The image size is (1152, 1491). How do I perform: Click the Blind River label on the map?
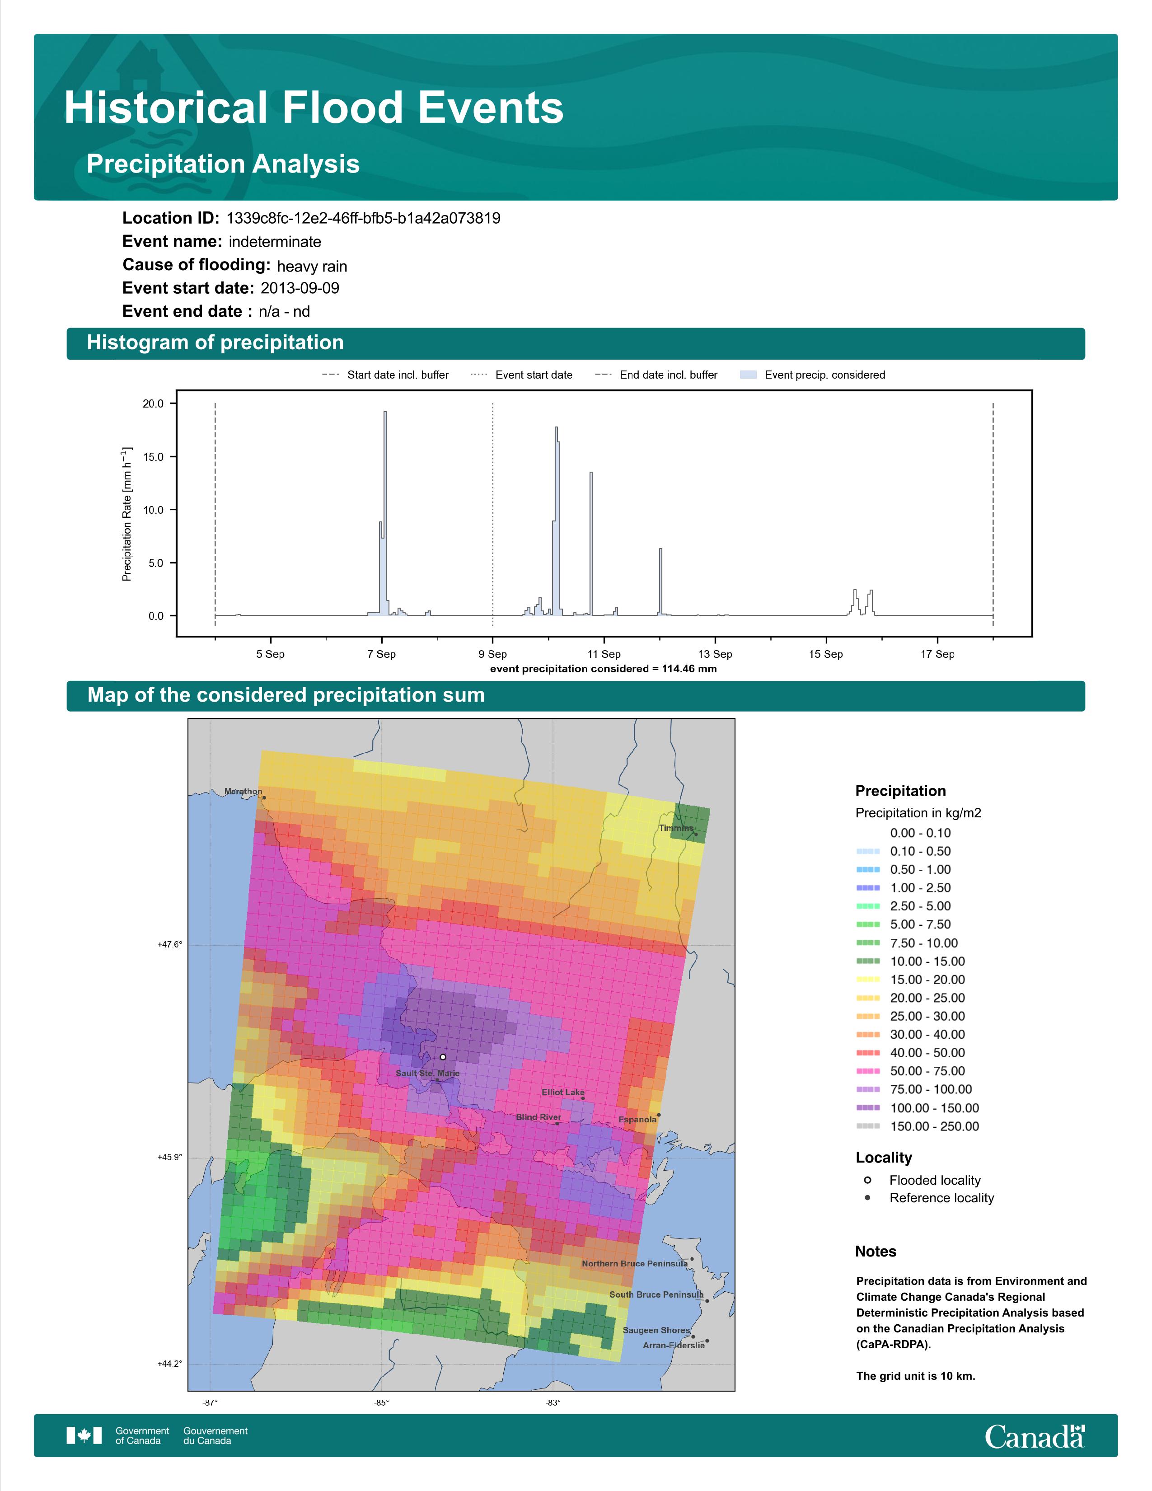pos(539,1117)
